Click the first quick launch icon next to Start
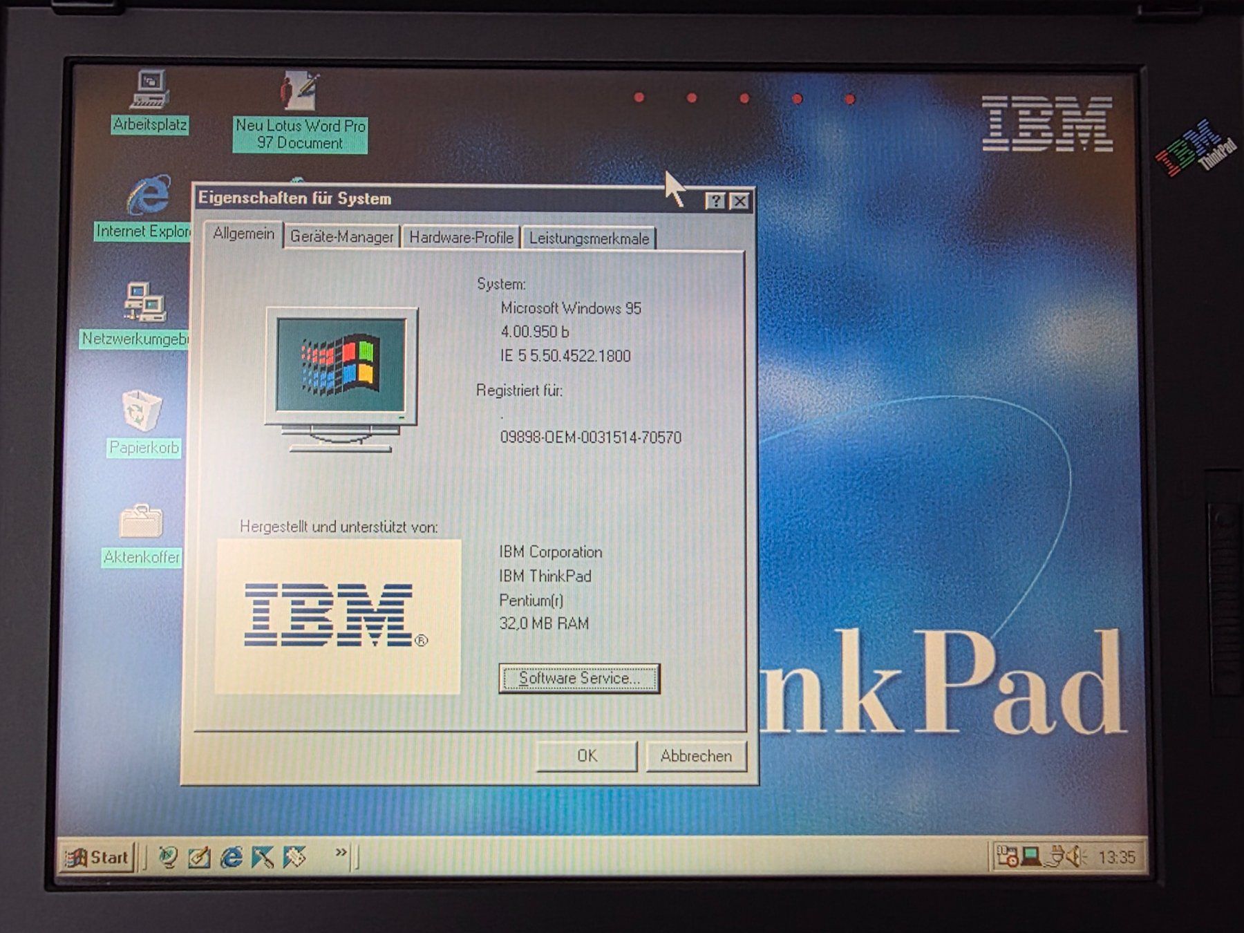 [x=168, y=857]
